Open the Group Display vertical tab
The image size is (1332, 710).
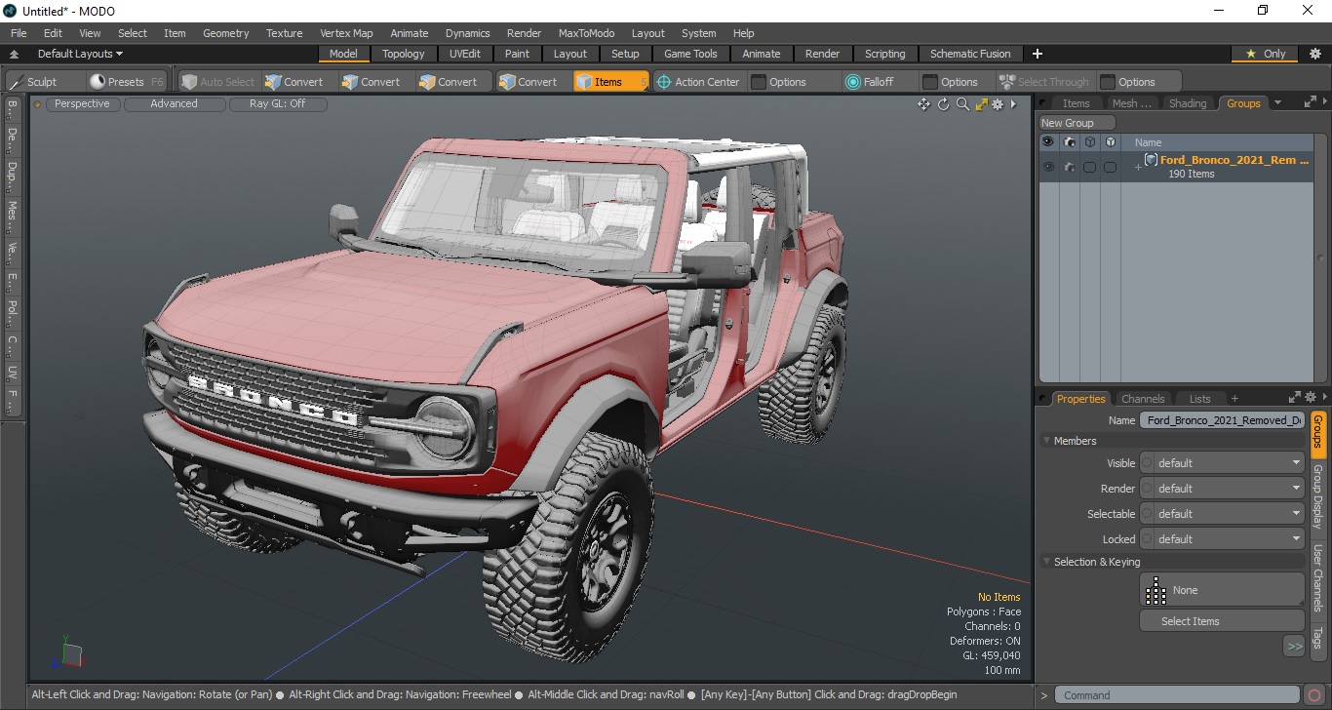click(x=1317, y=496)
